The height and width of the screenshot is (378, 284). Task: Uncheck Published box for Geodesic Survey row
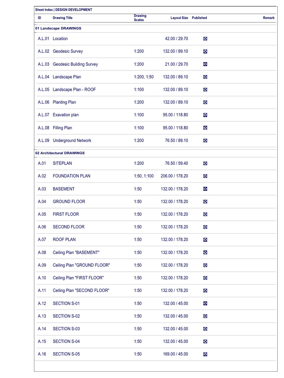click(205, 51)
